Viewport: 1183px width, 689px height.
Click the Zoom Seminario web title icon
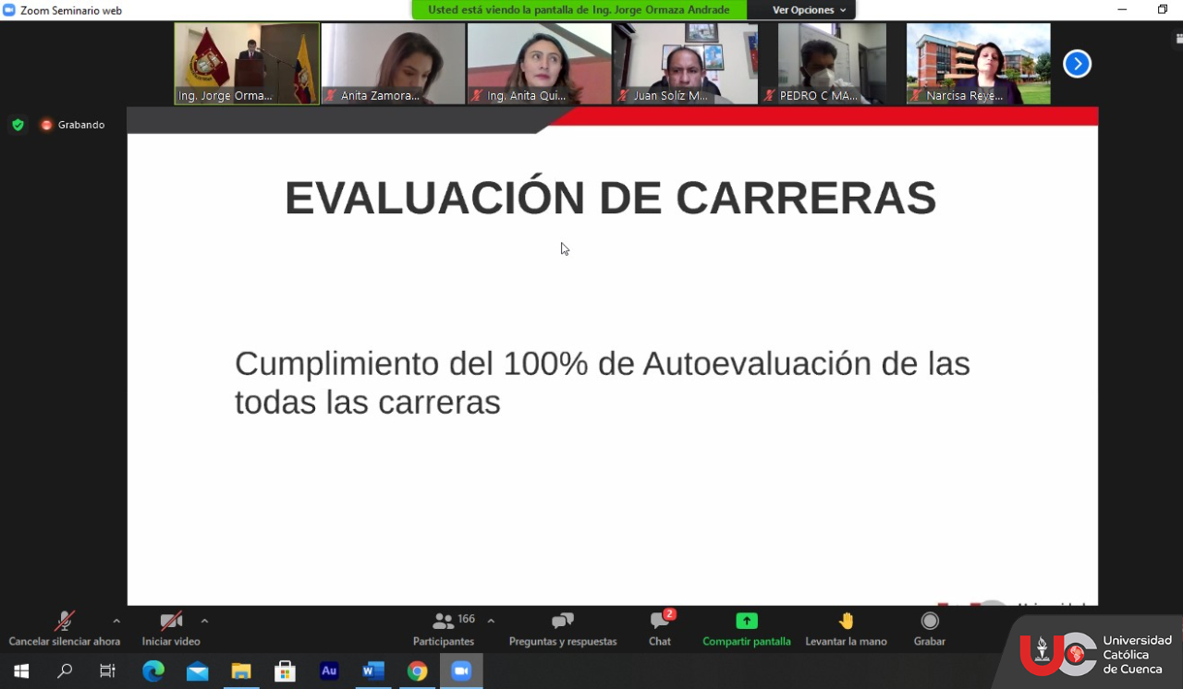(x=9, y=10)
